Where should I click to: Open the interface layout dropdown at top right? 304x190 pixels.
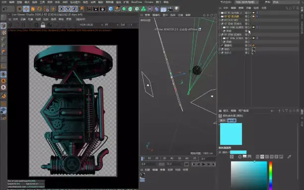click(x=286, y=2)
